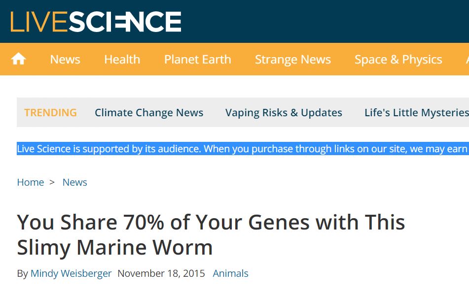
Task: Click the breadcrumb separator arrow
Action: click(52, 182)
